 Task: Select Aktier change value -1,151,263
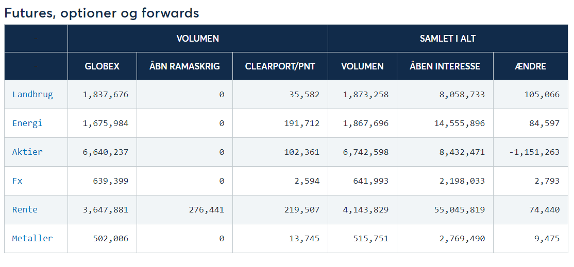(534, 152)
